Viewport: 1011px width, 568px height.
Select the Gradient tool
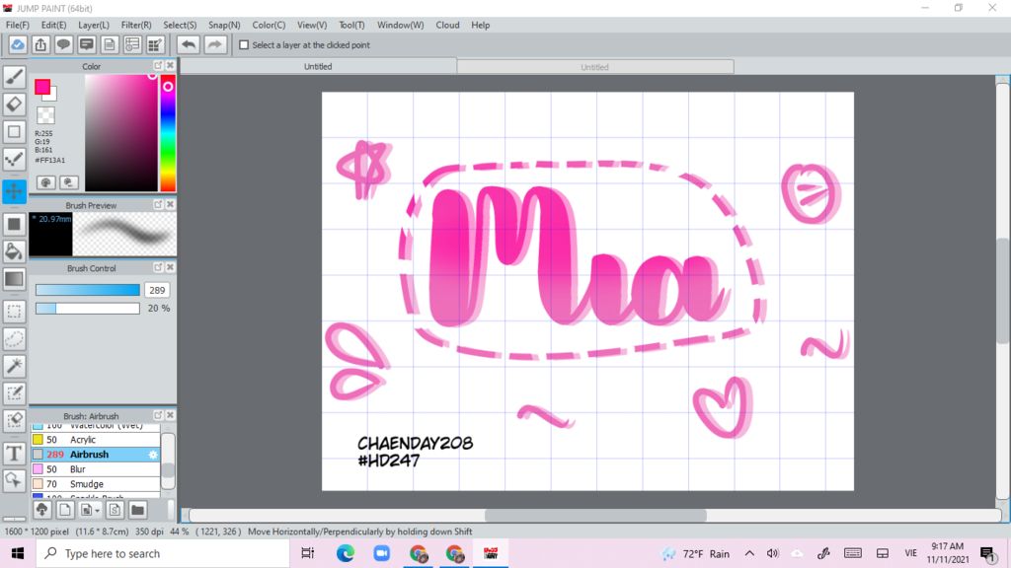[14, 279]
